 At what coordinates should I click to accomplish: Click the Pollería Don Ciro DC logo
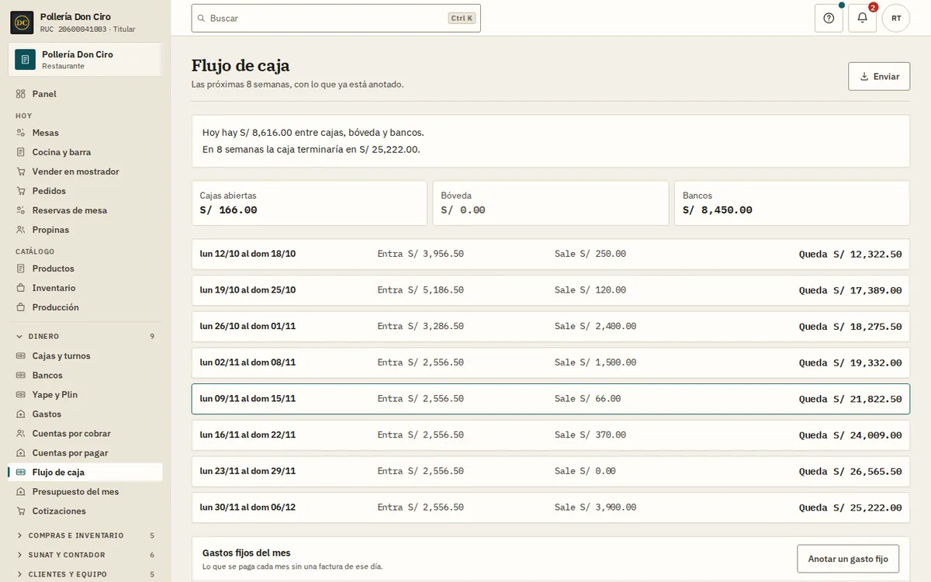22,23
